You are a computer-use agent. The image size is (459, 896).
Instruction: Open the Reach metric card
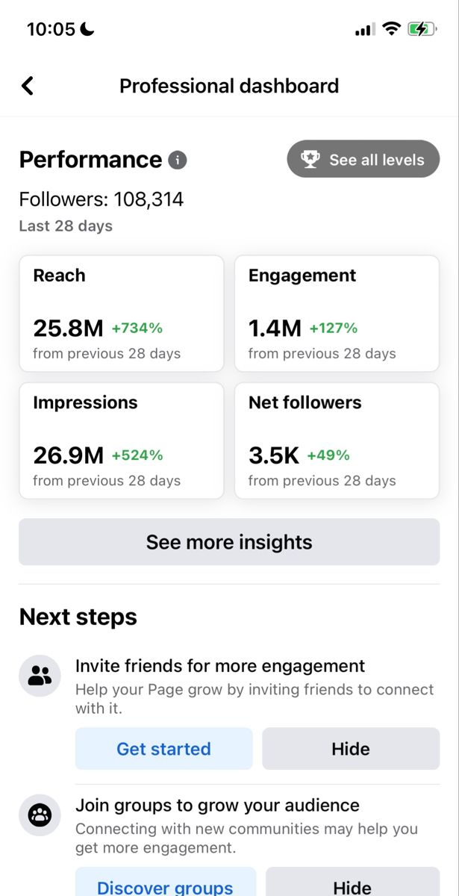(x=122, y=314)
